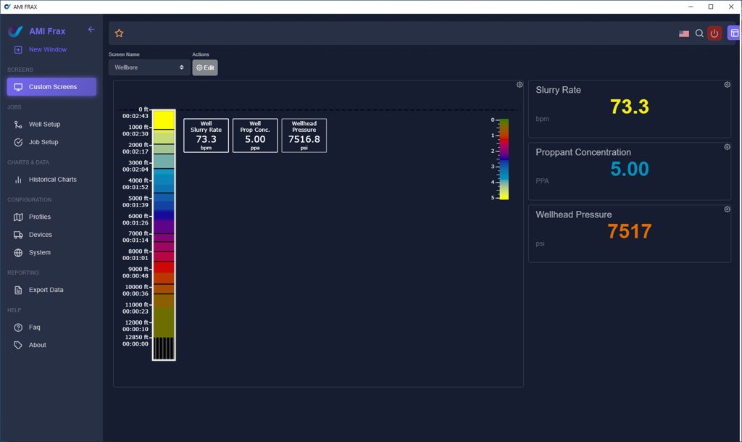Image resolution: width=742 pixels, height=442 pixels.
Task: Open the Screen Name dropdown showing Wellbore
Action: [x=149, y=67]
